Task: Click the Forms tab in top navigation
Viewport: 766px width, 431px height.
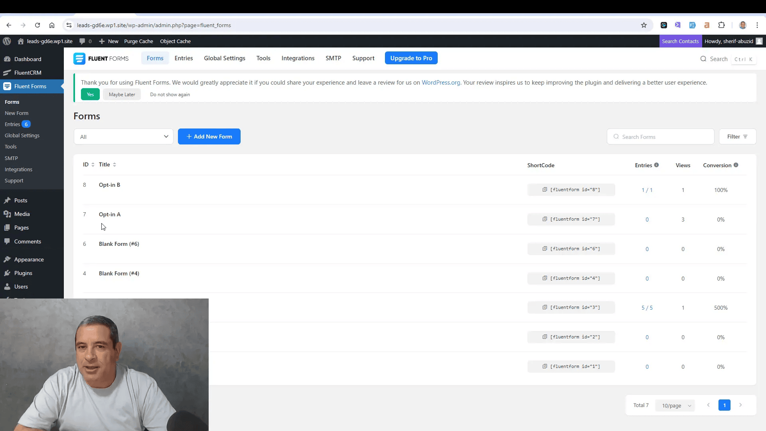Action: [155, 58]
